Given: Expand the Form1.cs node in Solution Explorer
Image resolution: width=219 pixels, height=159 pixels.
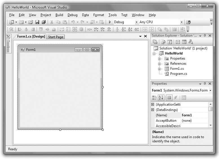Looking at the screenshot, I should [x=159, y=69].
